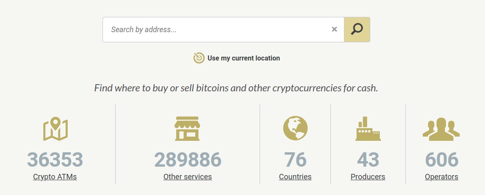Click the storefront Other services icon
The image size is (485, 195).
coord(187,128)
